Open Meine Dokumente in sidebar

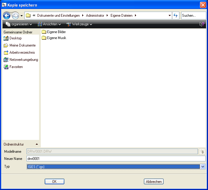point(22,45)
